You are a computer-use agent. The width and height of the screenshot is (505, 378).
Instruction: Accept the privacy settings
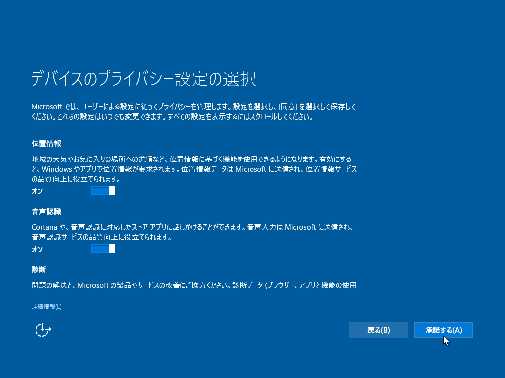(443, 330)
